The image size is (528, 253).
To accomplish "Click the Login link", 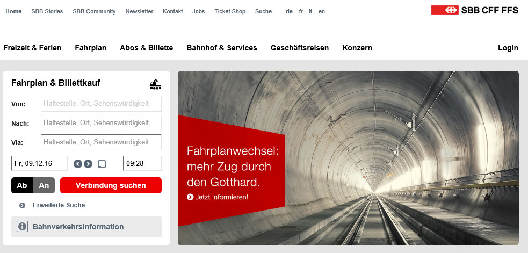I will click(508, 48).
